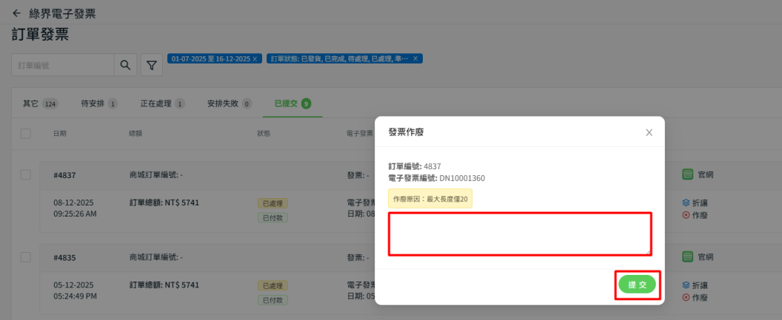Focus the 訂單編號 search field
The image size is (782, 320).
(x=63, y=65)
